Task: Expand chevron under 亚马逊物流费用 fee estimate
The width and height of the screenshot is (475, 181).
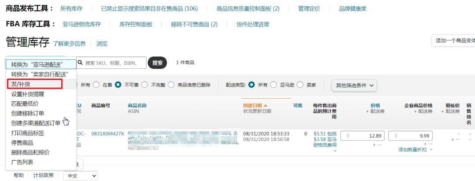Action: (x=336, y=151)
